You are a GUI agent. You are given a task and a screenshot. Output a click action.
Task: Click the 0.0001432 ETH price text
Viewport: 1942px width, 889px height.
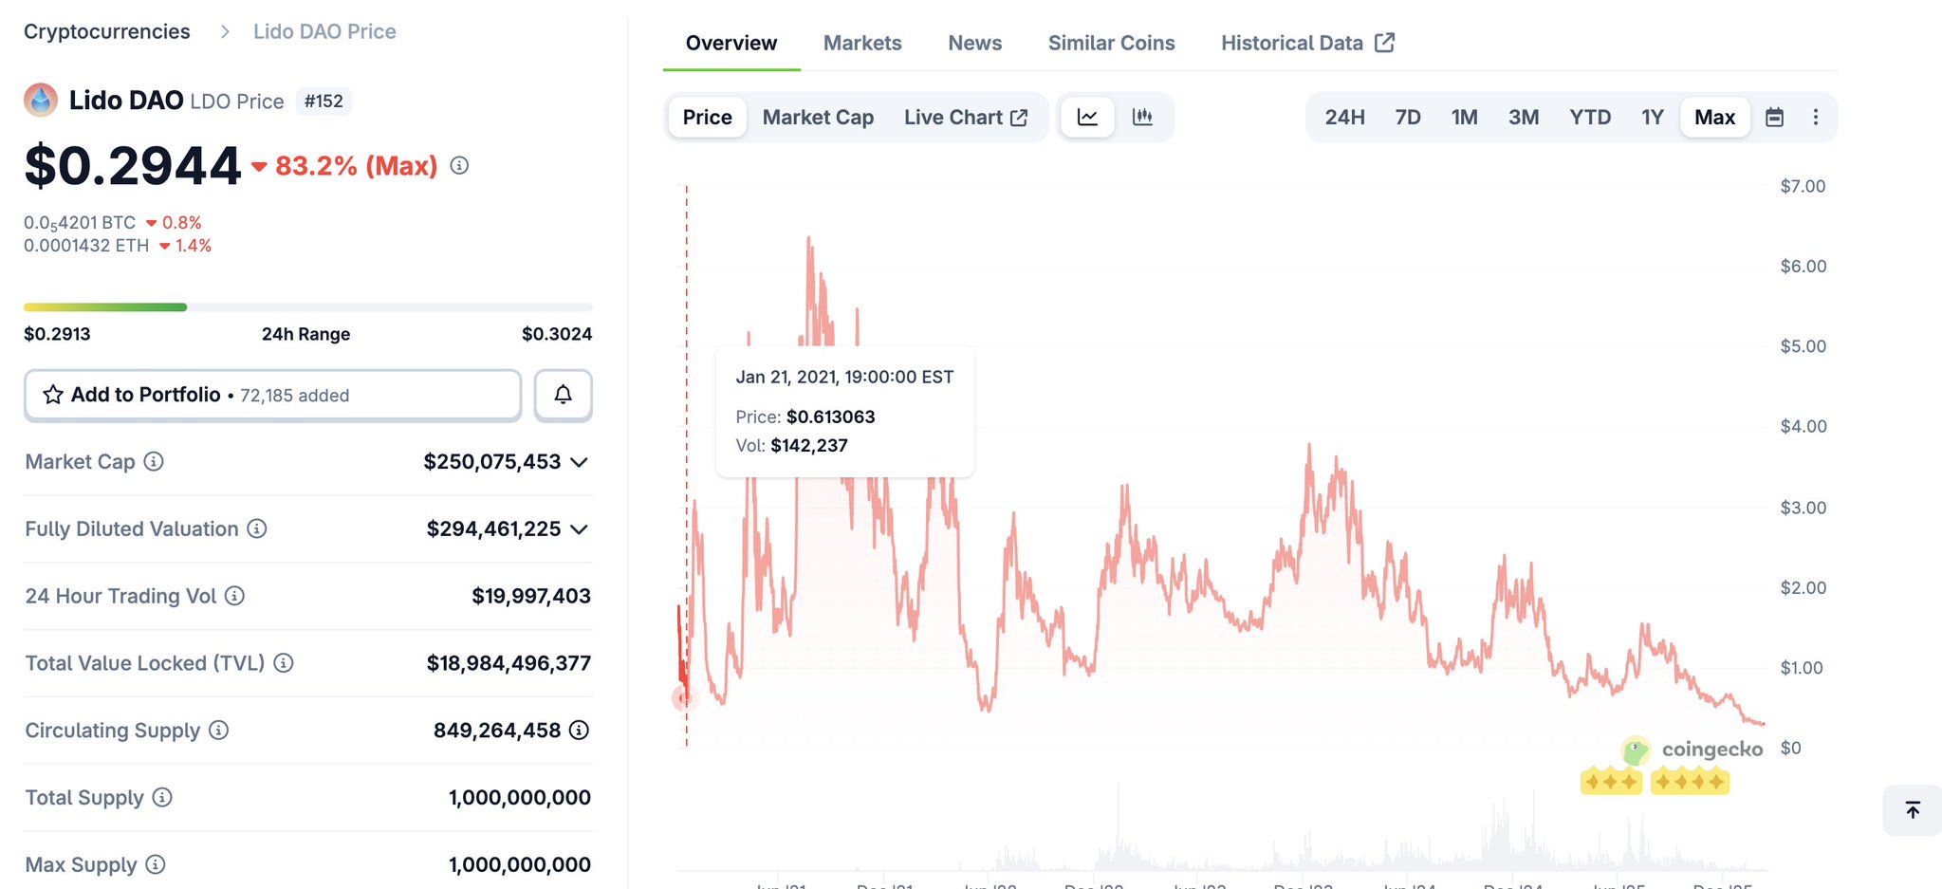coord(86,246)
